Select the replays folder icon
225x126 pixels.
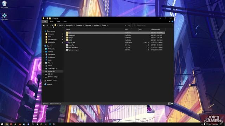67,38
